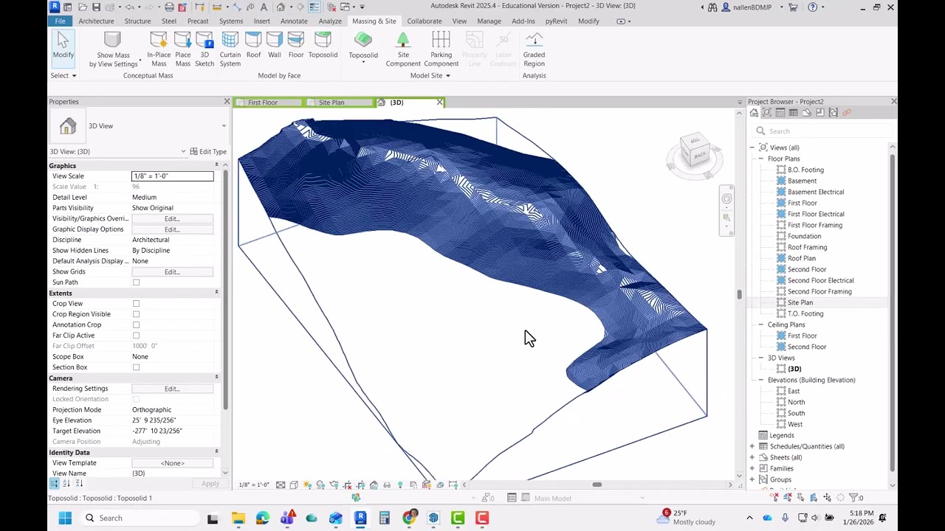Click the horizontal scrollbar thumb of the 3D view

(x=597, y=485)
